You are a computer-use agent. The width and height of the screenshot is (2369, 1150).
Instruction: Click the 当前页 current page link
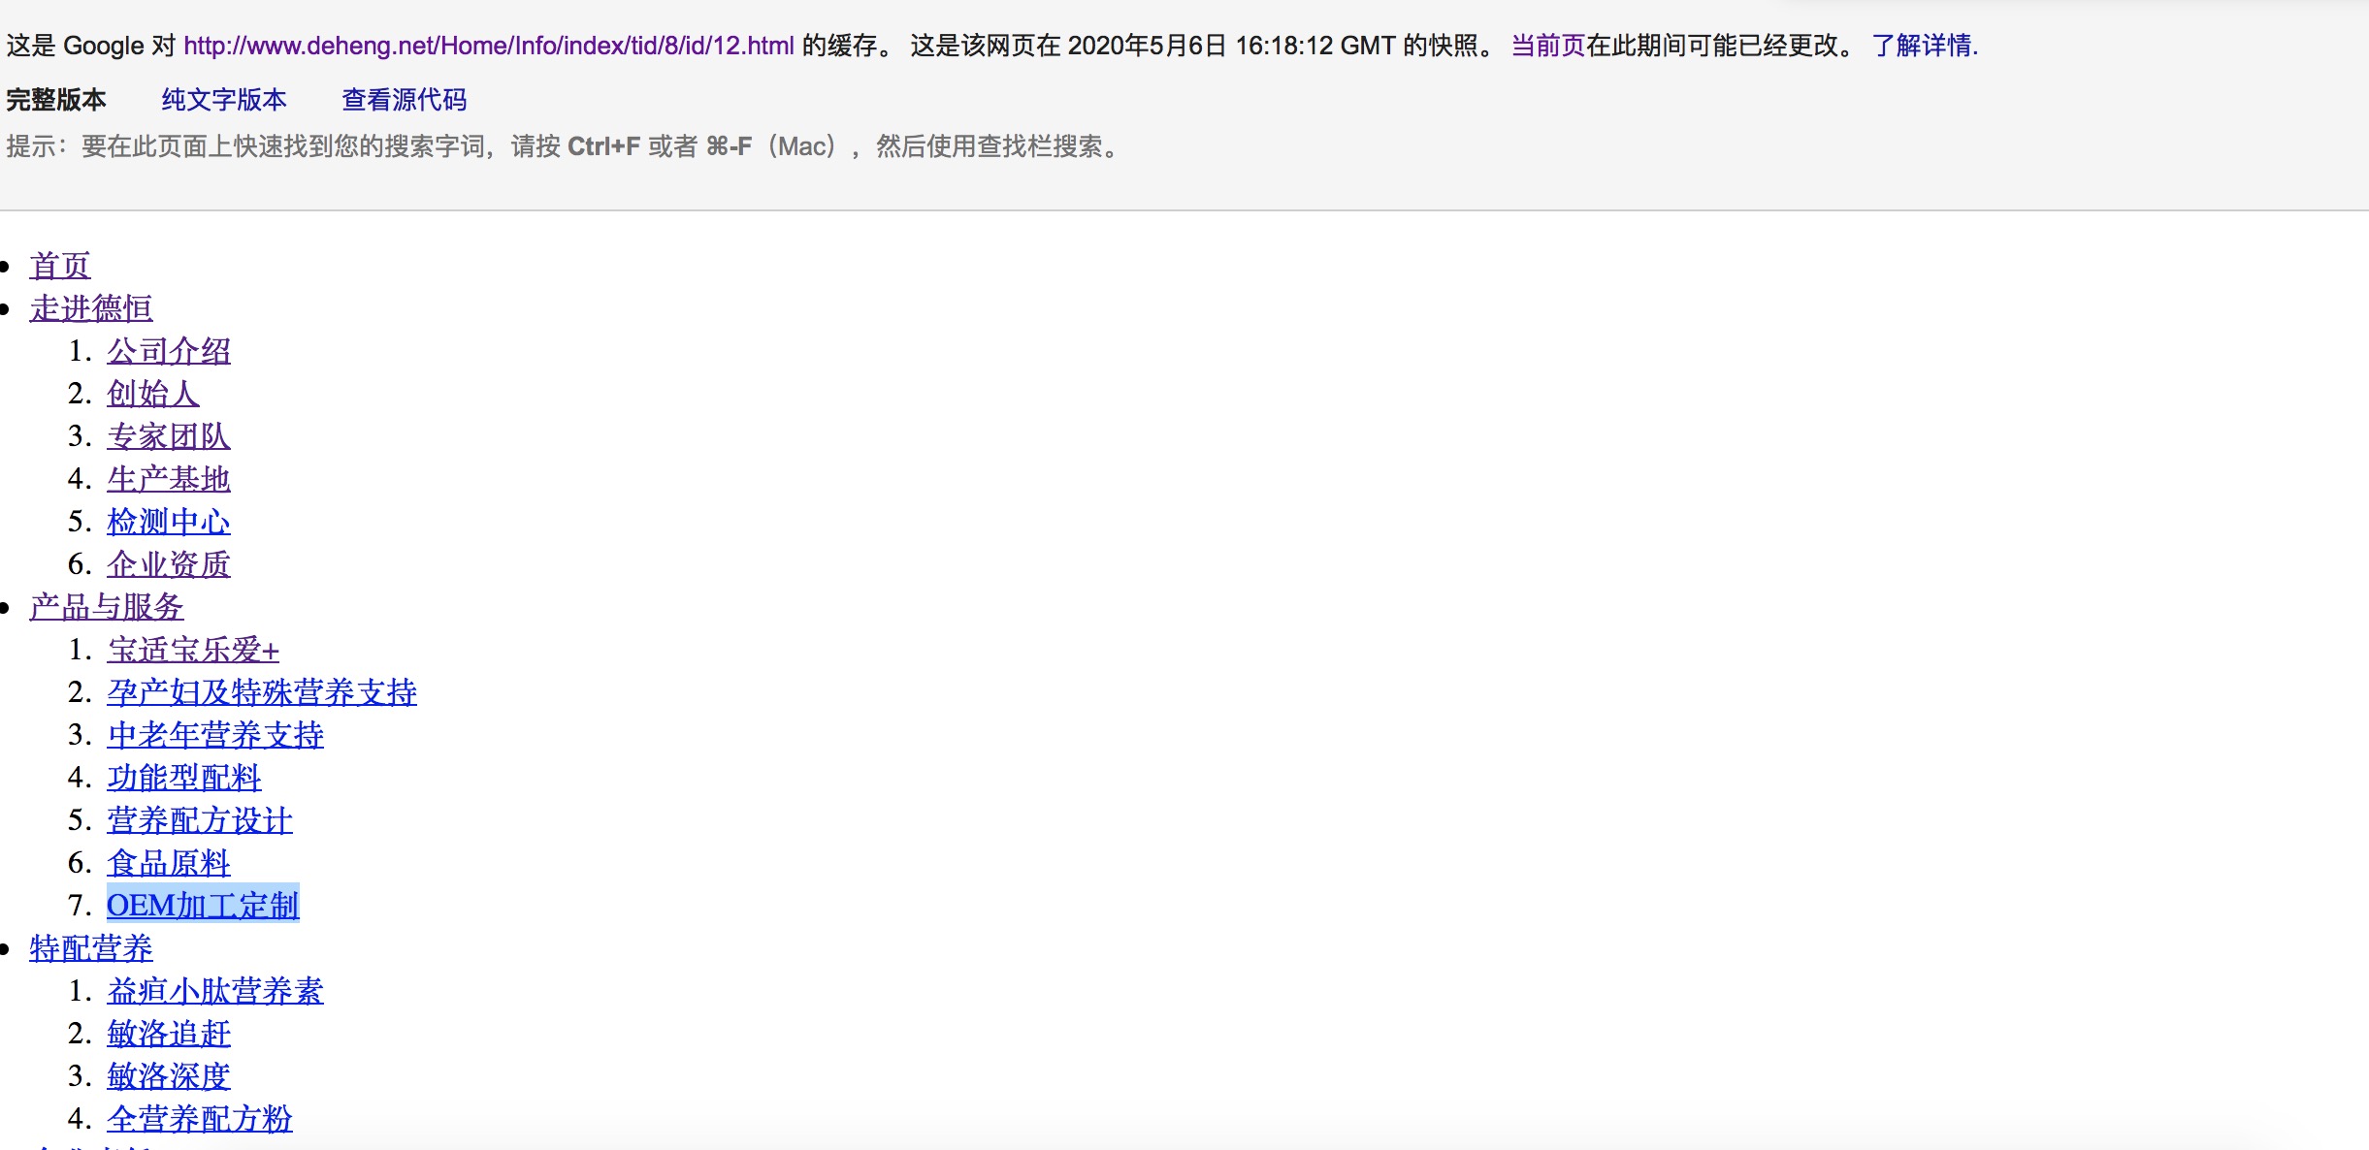1547,46
